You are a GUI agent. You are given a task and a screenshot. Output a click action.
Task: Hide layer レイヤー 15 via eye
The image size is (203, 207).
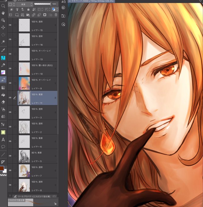point(10,25)
